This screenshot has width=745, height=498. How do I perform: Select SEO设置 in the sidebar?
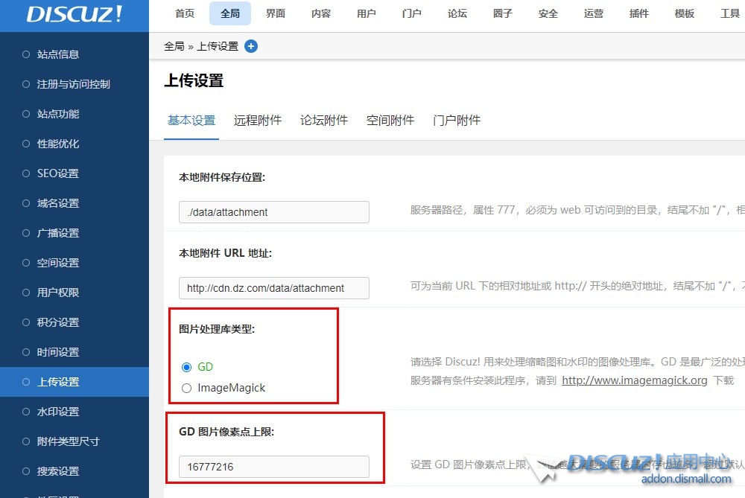coord(58,173)
